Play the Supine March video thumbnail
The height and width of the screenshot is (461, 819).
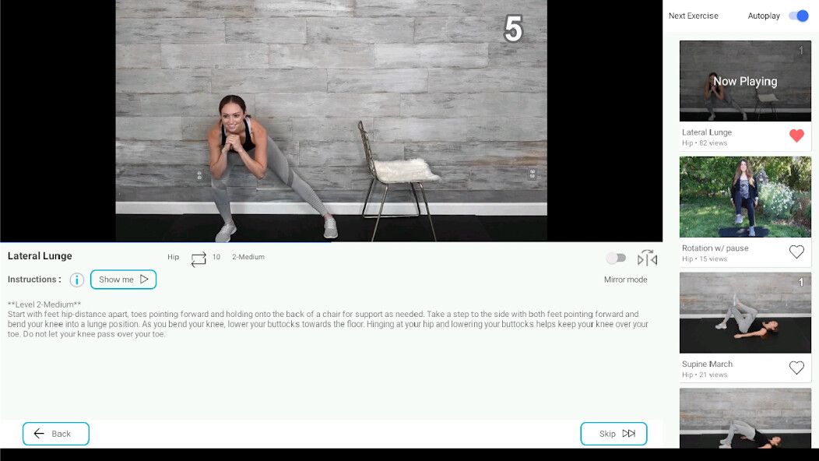(x=745, y=312)
